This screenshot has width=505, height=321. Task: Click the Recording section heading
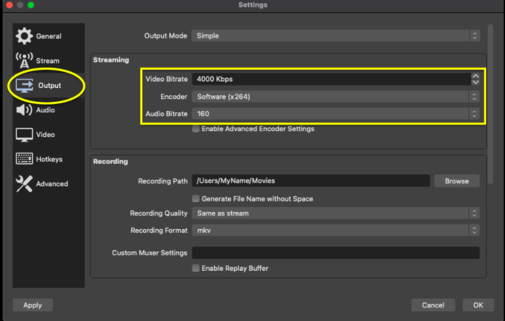coord(110,161)
